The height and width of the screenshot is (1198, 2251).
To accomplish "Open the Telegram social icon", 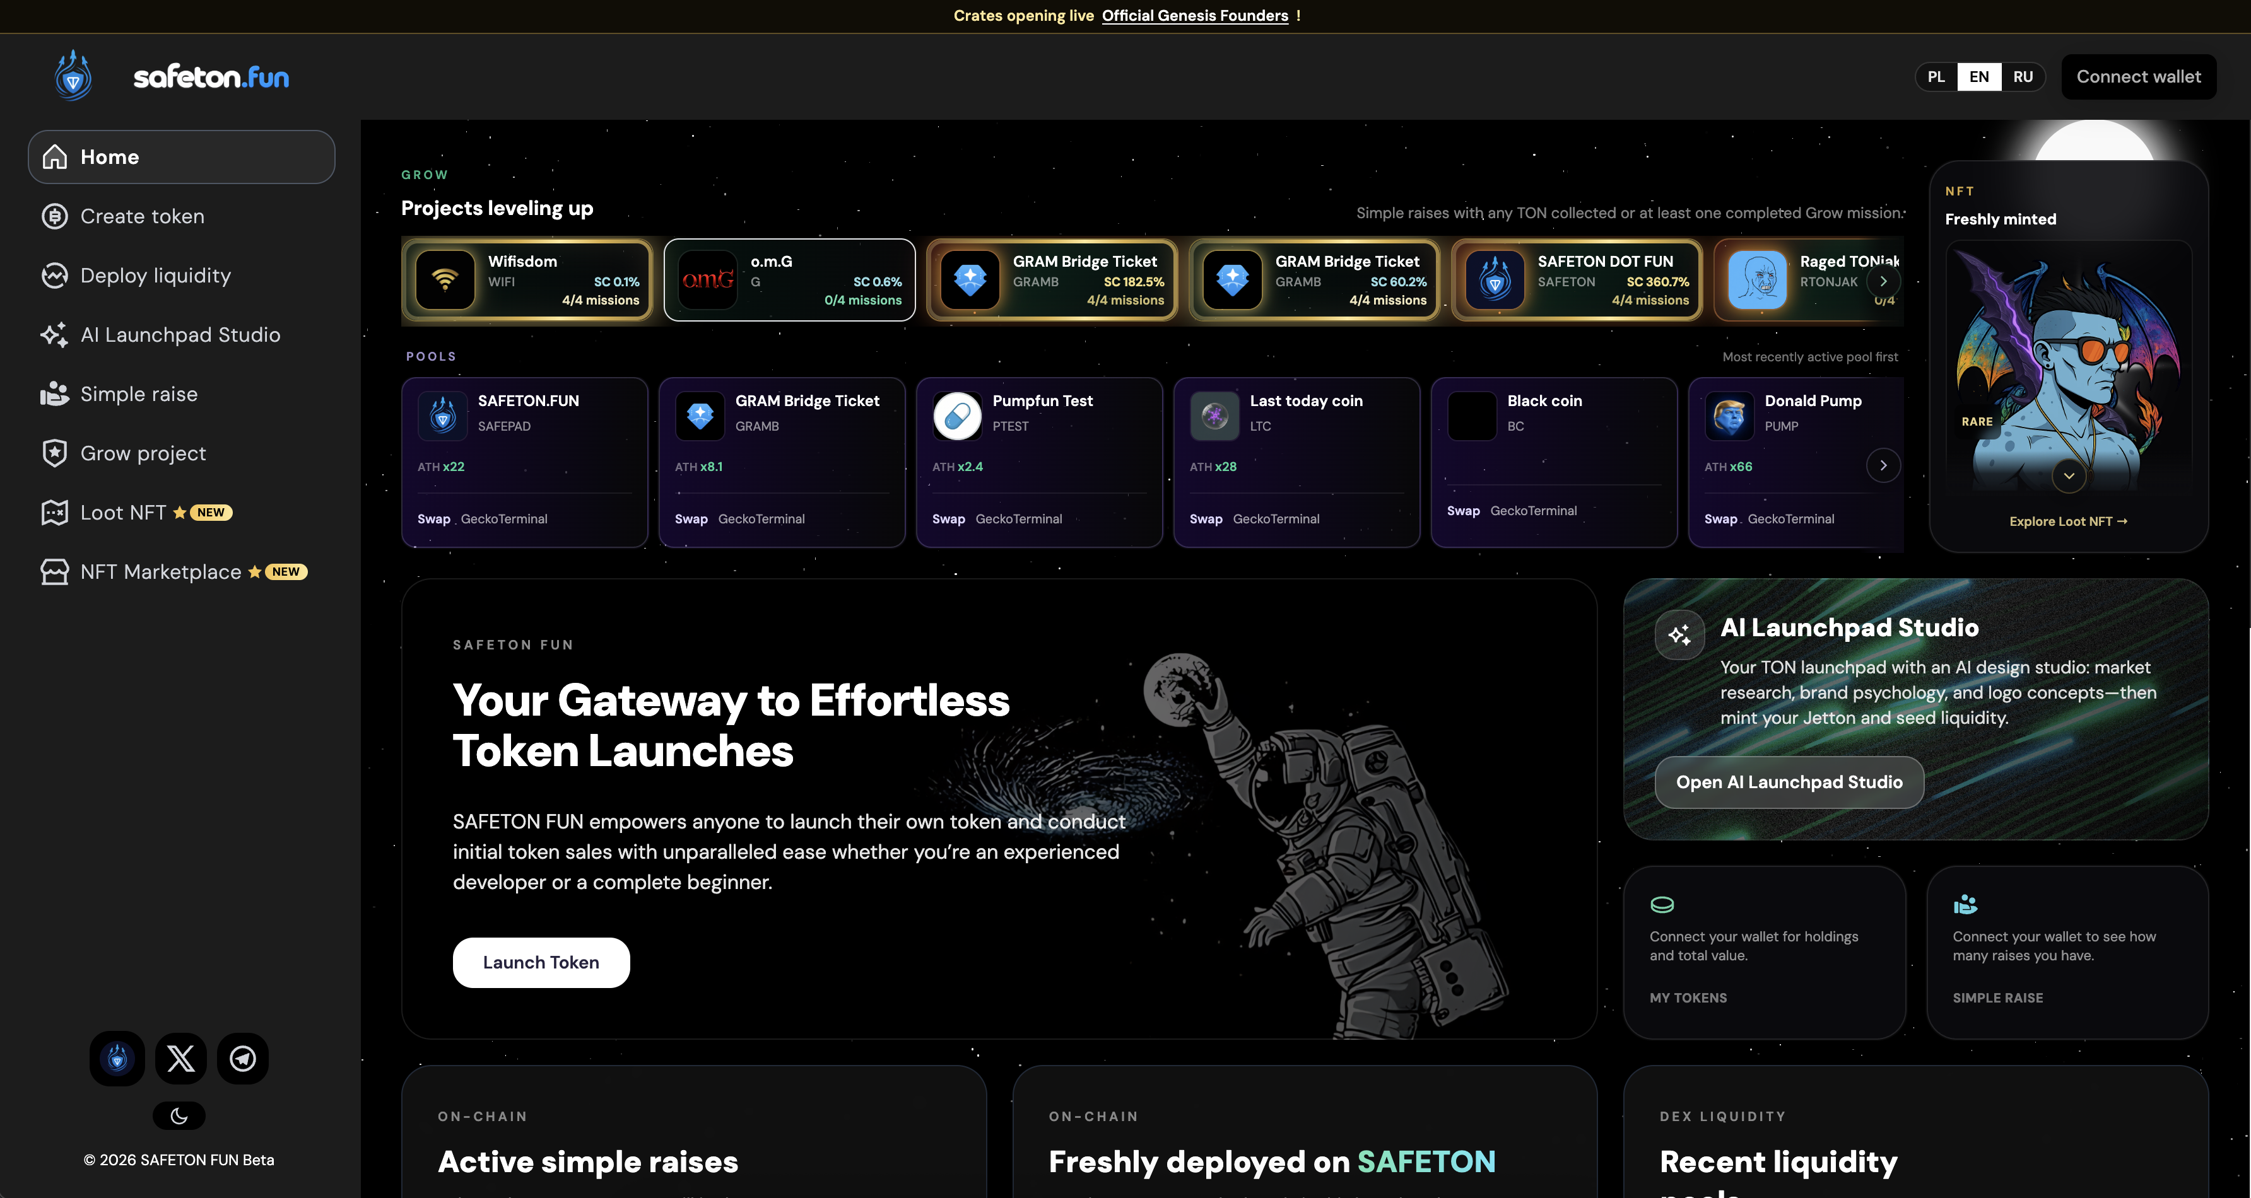I will (x=243, y=1059).
